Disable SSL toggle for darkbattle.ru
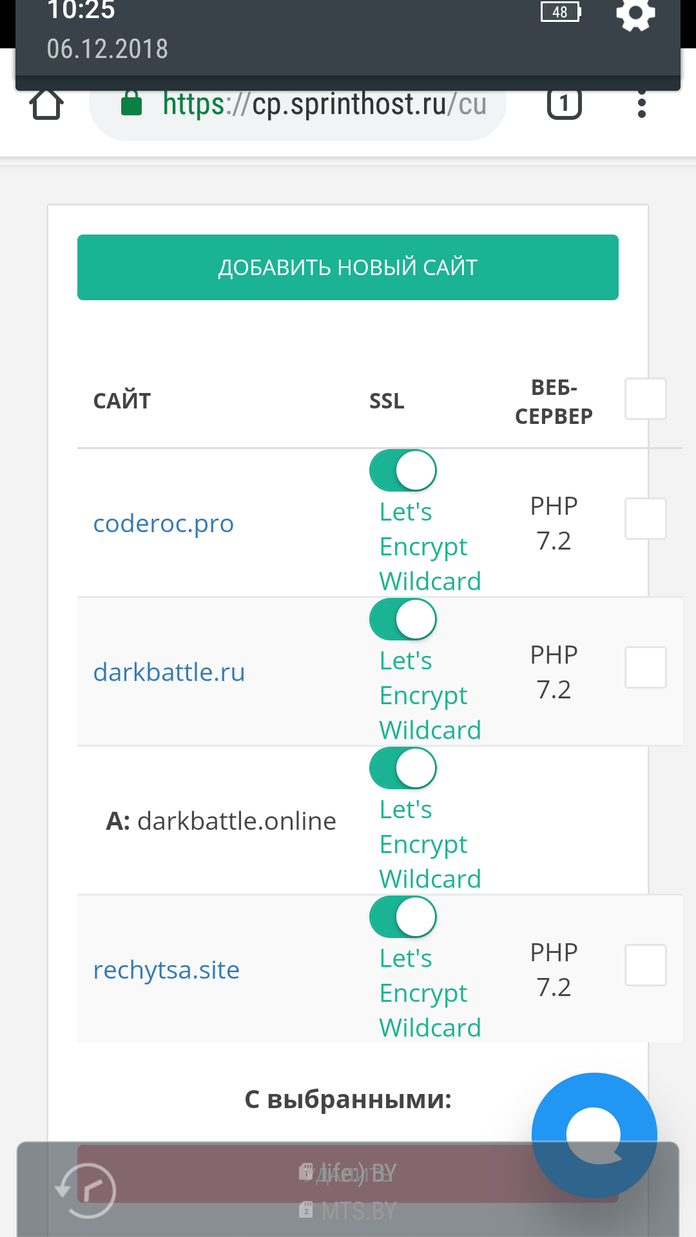This screenshot has height=1237, width=696. click(x=403, y=619)
